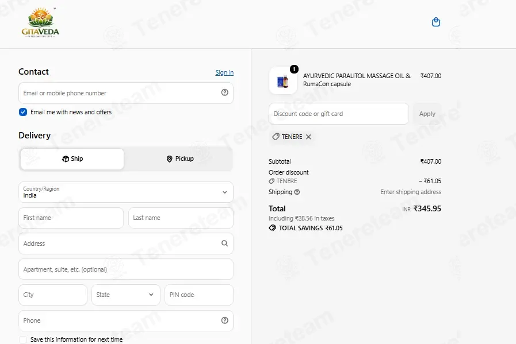The width and height of the screenshot is (516, 344).
Task: Focus the PIN code field
Action: point(199,295)
